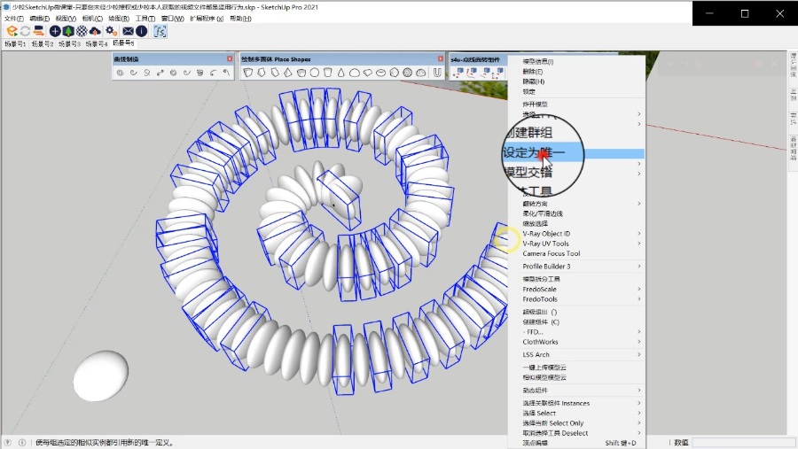Click the grey circular sync arrows icon
The width and height of the screenshot is (798, 449).
[x=25, y=32]
